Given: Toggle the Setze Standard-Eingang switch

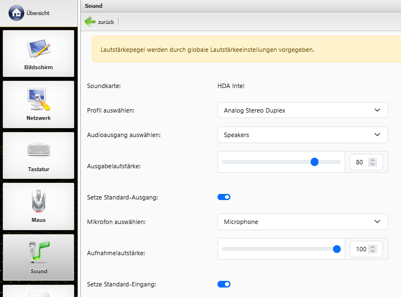Looking at the screenshot, I should (x=224, y=284).
